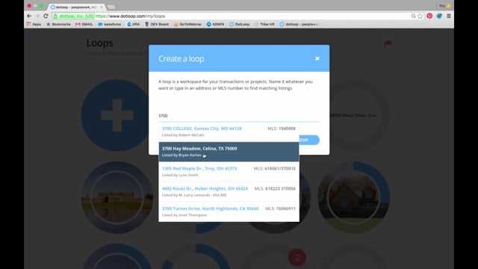The image size is (478, 269).
Task: Open the dotloop - peoplework bookmark
Action: (299, 24)
